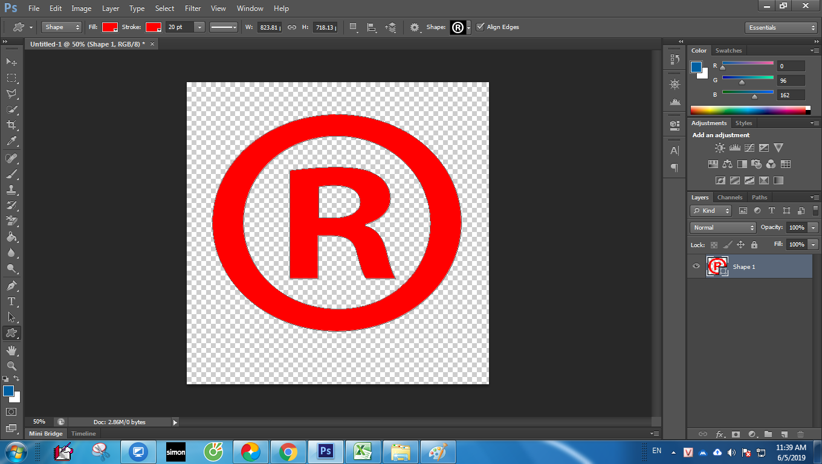Click the Delete layer trash icon
Screen dimensions: 822x464
pyautogui.click(x=800, y=434)
